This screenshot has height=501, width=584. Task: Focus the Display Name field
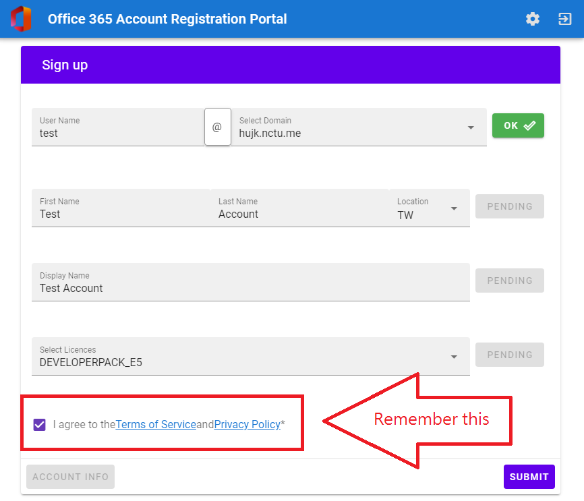point(251,282)
